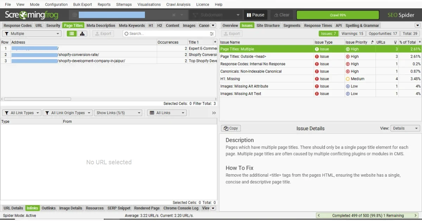Switch to list view icon
Image resolution: width=422 pixels, height=221 pixels.
(72, 33)
